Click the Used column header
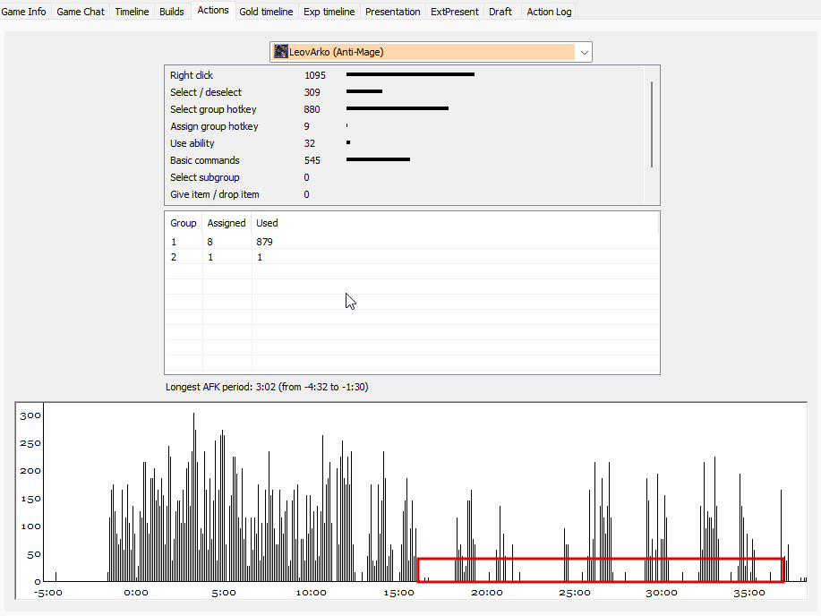 click(x=267, y=223)
